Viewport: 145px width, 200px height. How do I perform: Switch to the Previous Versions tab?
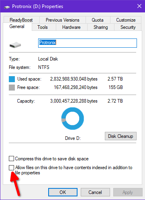tap(63, 20)
